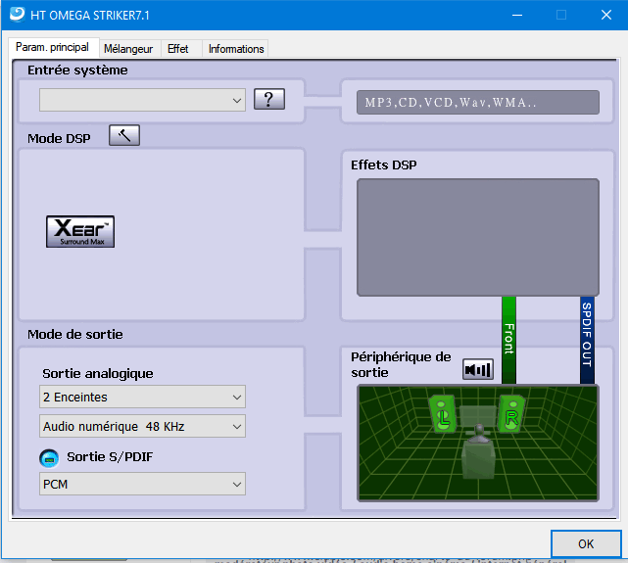Click the listener figure in speaker room

click(479, 452)
